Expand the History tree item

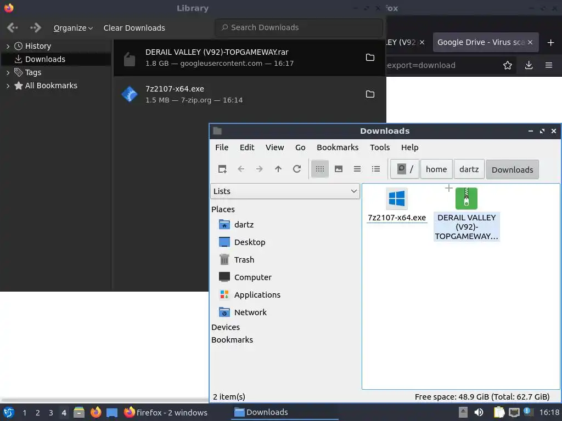coord(8,46)
